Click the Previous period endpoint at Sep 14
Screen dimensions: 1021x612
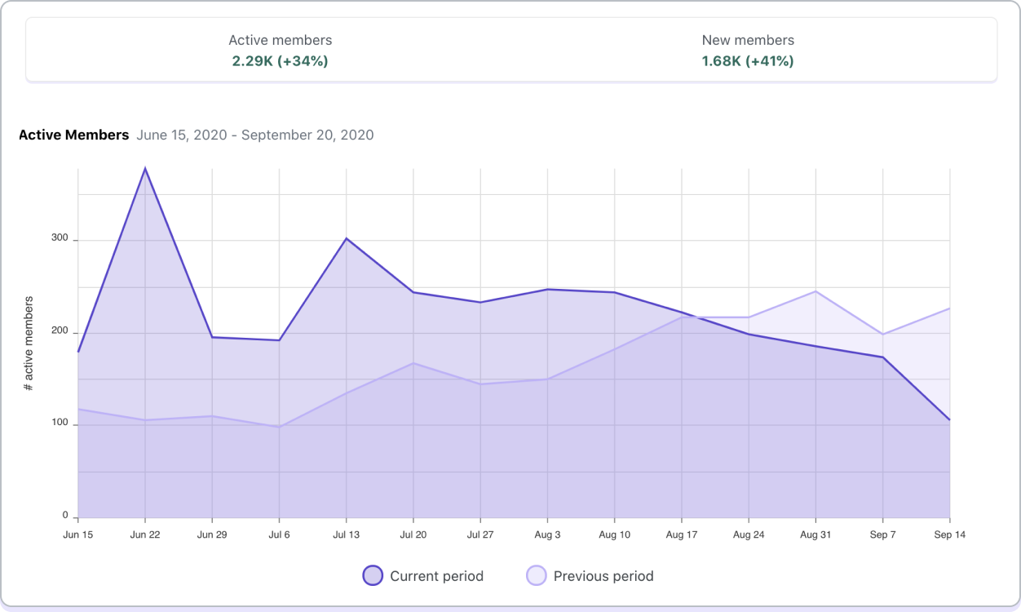tap(949, 308)
